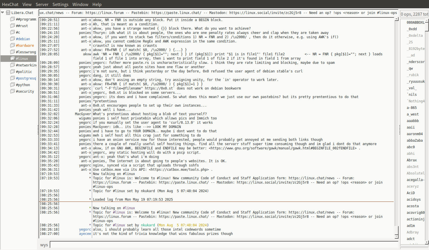Screen dimensions: 429x250
Task: Click the chat area scrollbar thumb
Action: [x=396, y=230]
